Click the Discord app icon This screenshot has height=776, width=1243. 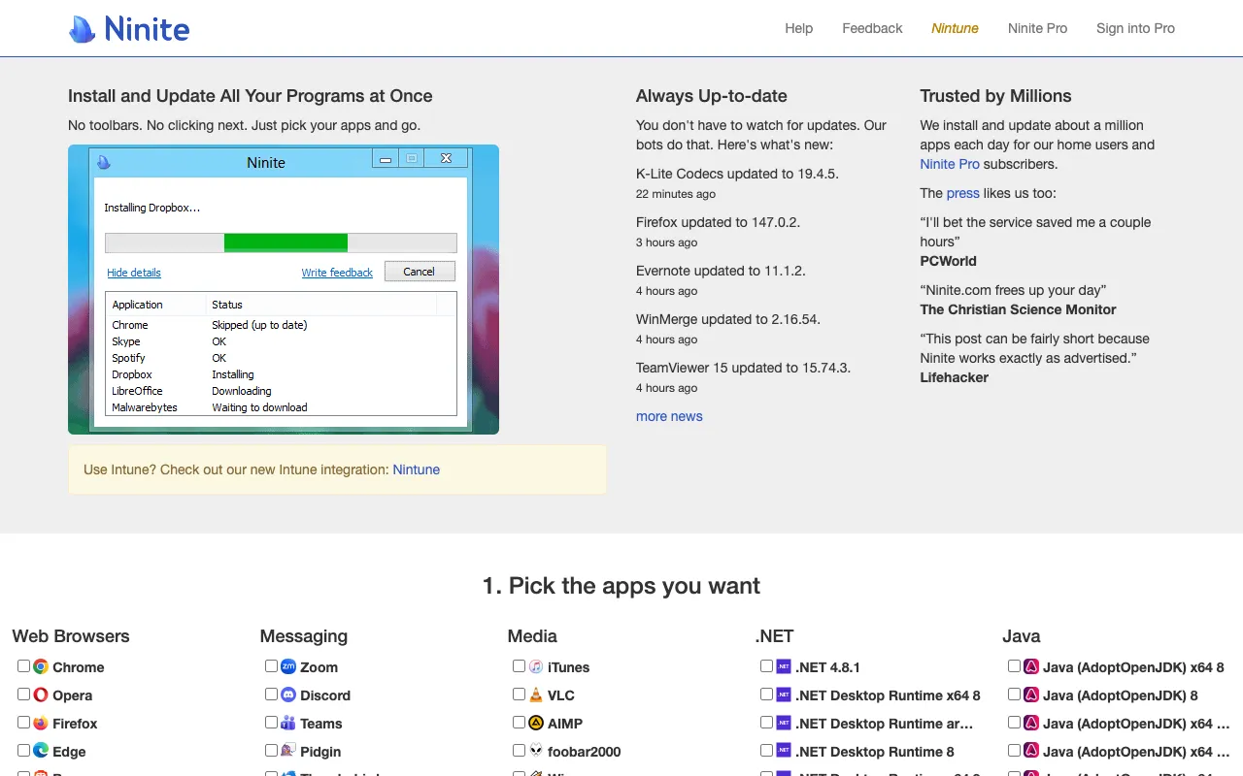[x=288, y=695]
